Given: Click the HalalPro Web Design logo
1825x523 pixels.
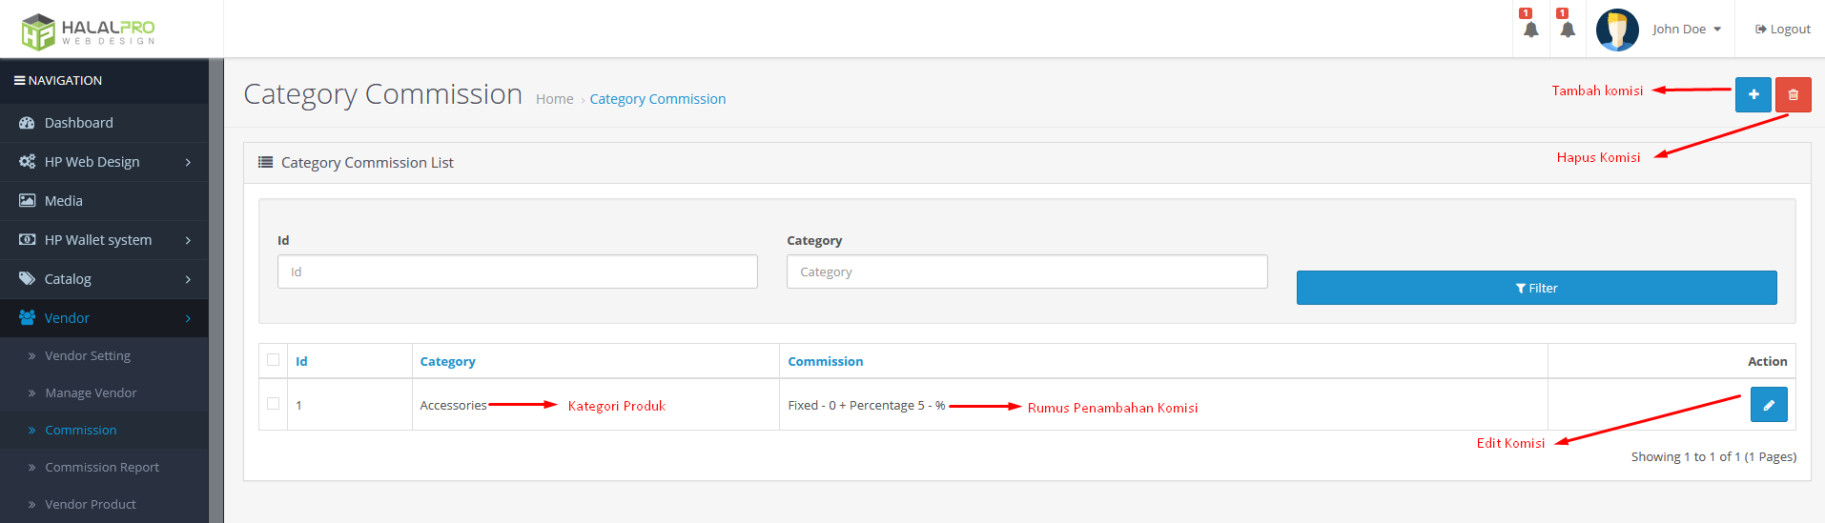Looking at the screenshot, I should coord(88,30).
